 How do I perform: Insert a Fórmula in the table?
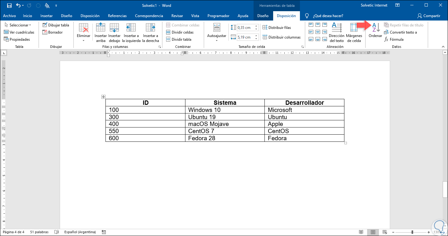pyautogui.click(x=394, y=39)
